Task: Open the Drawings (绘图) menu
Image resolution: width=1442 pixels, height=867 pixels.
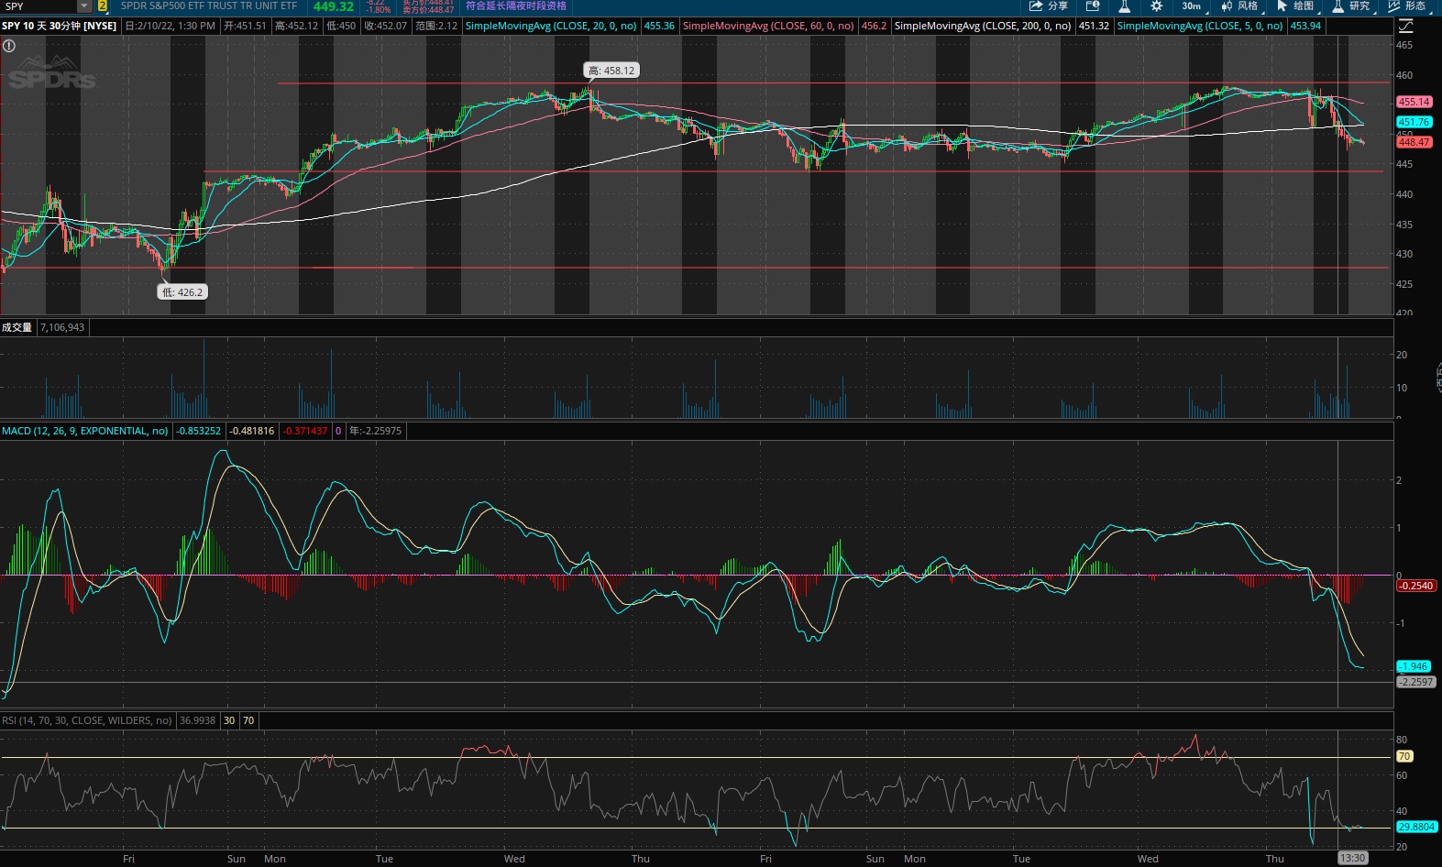Action: pos(1295,5)
